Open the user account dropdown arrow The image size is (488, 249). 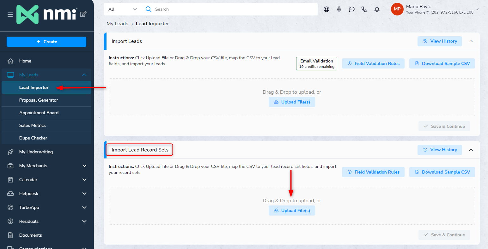[477, 9]
